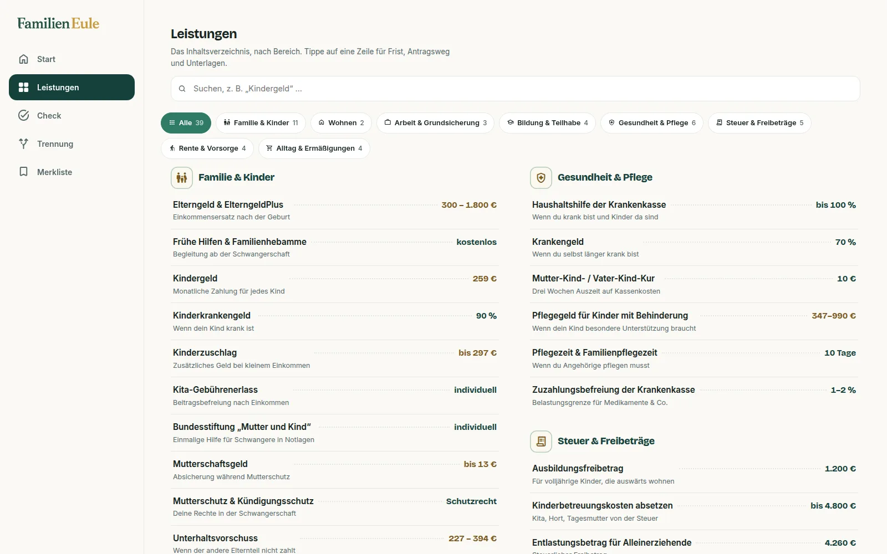Image resolution: width=887 pixels, height=554 pixels.
Task: Filter by Familie & Kinder chip
Action: click(261, 123)
